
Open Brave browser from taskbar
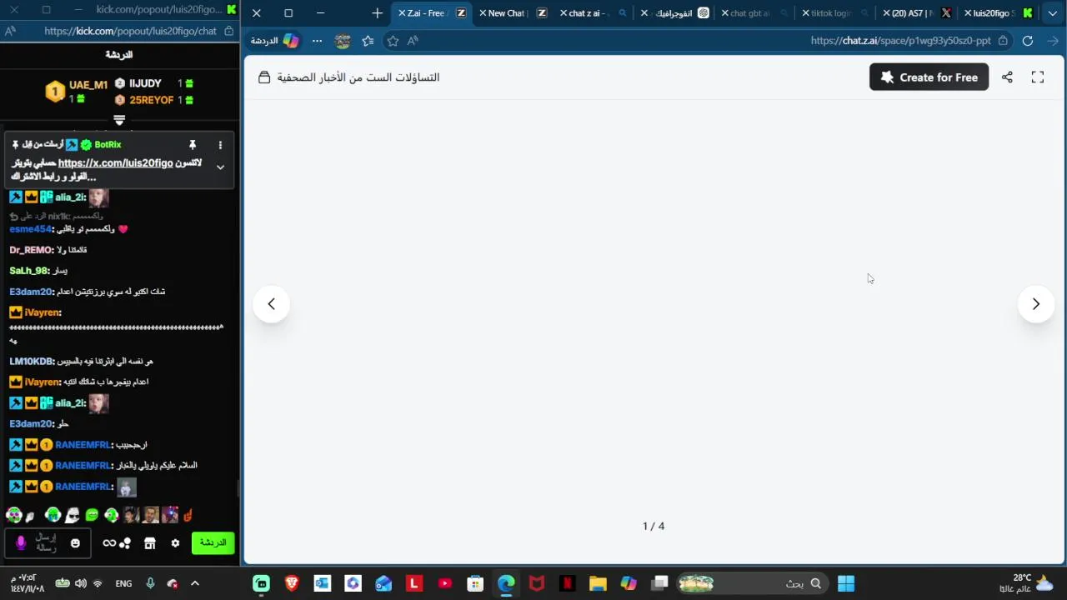click(x=292, y=583)
